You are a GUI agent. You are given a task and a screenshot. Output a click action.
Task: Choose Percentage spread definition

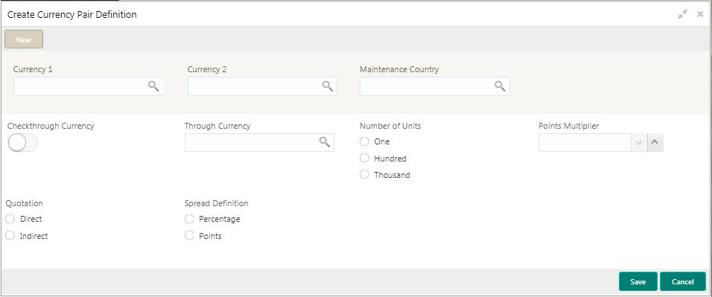tap(189, 219)
